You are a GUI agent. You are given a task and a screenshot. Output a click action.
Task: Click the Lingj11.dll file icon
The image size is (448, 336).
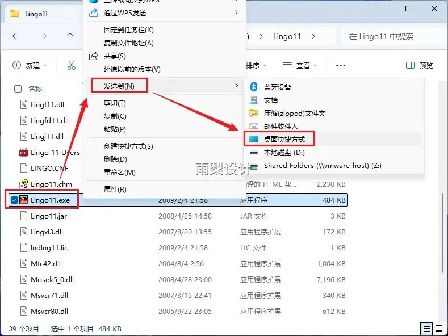click(24, 136)
